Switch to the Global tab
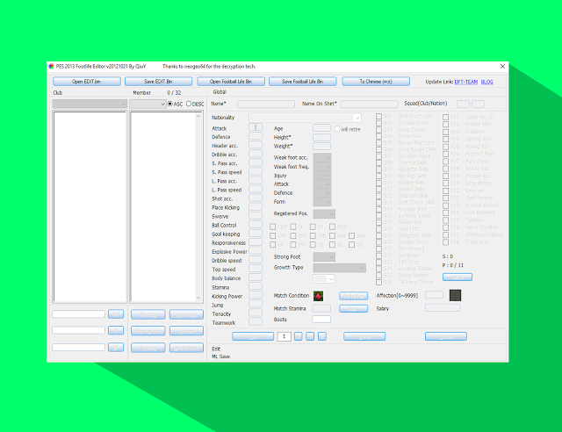Viewport: 562px width, 432px height. (220, 92)
